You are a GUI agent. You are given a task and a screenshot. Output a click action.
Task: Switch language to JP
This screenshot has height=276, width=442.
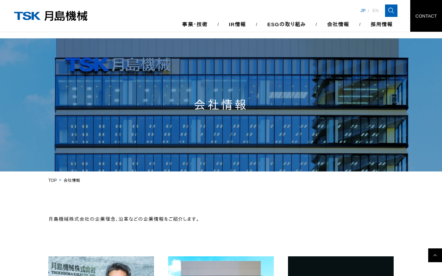[x=363, y=11]
